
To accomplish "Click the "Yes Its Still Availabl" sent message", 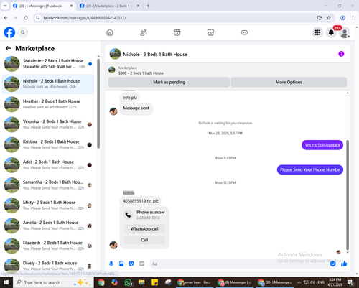I will (322, 145).
